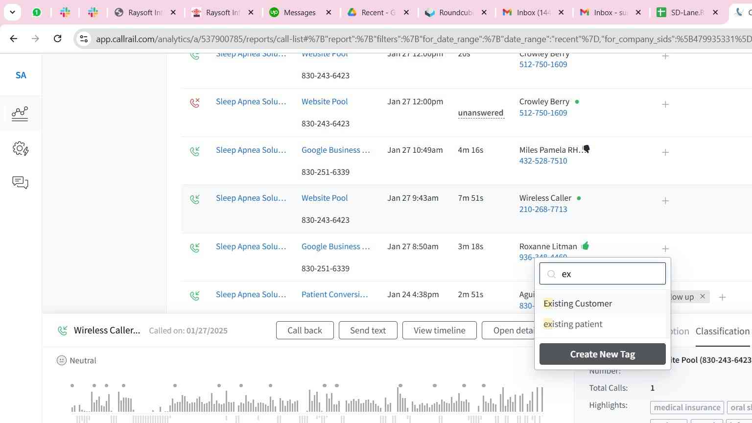
Task: Open the conversations chat sidebar icon
Action: 20,183
